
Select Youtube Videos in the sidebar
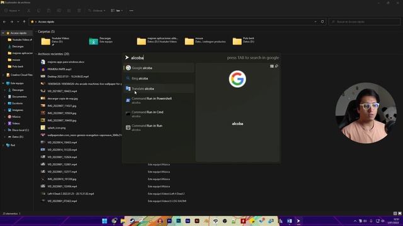tap(20, 40)
